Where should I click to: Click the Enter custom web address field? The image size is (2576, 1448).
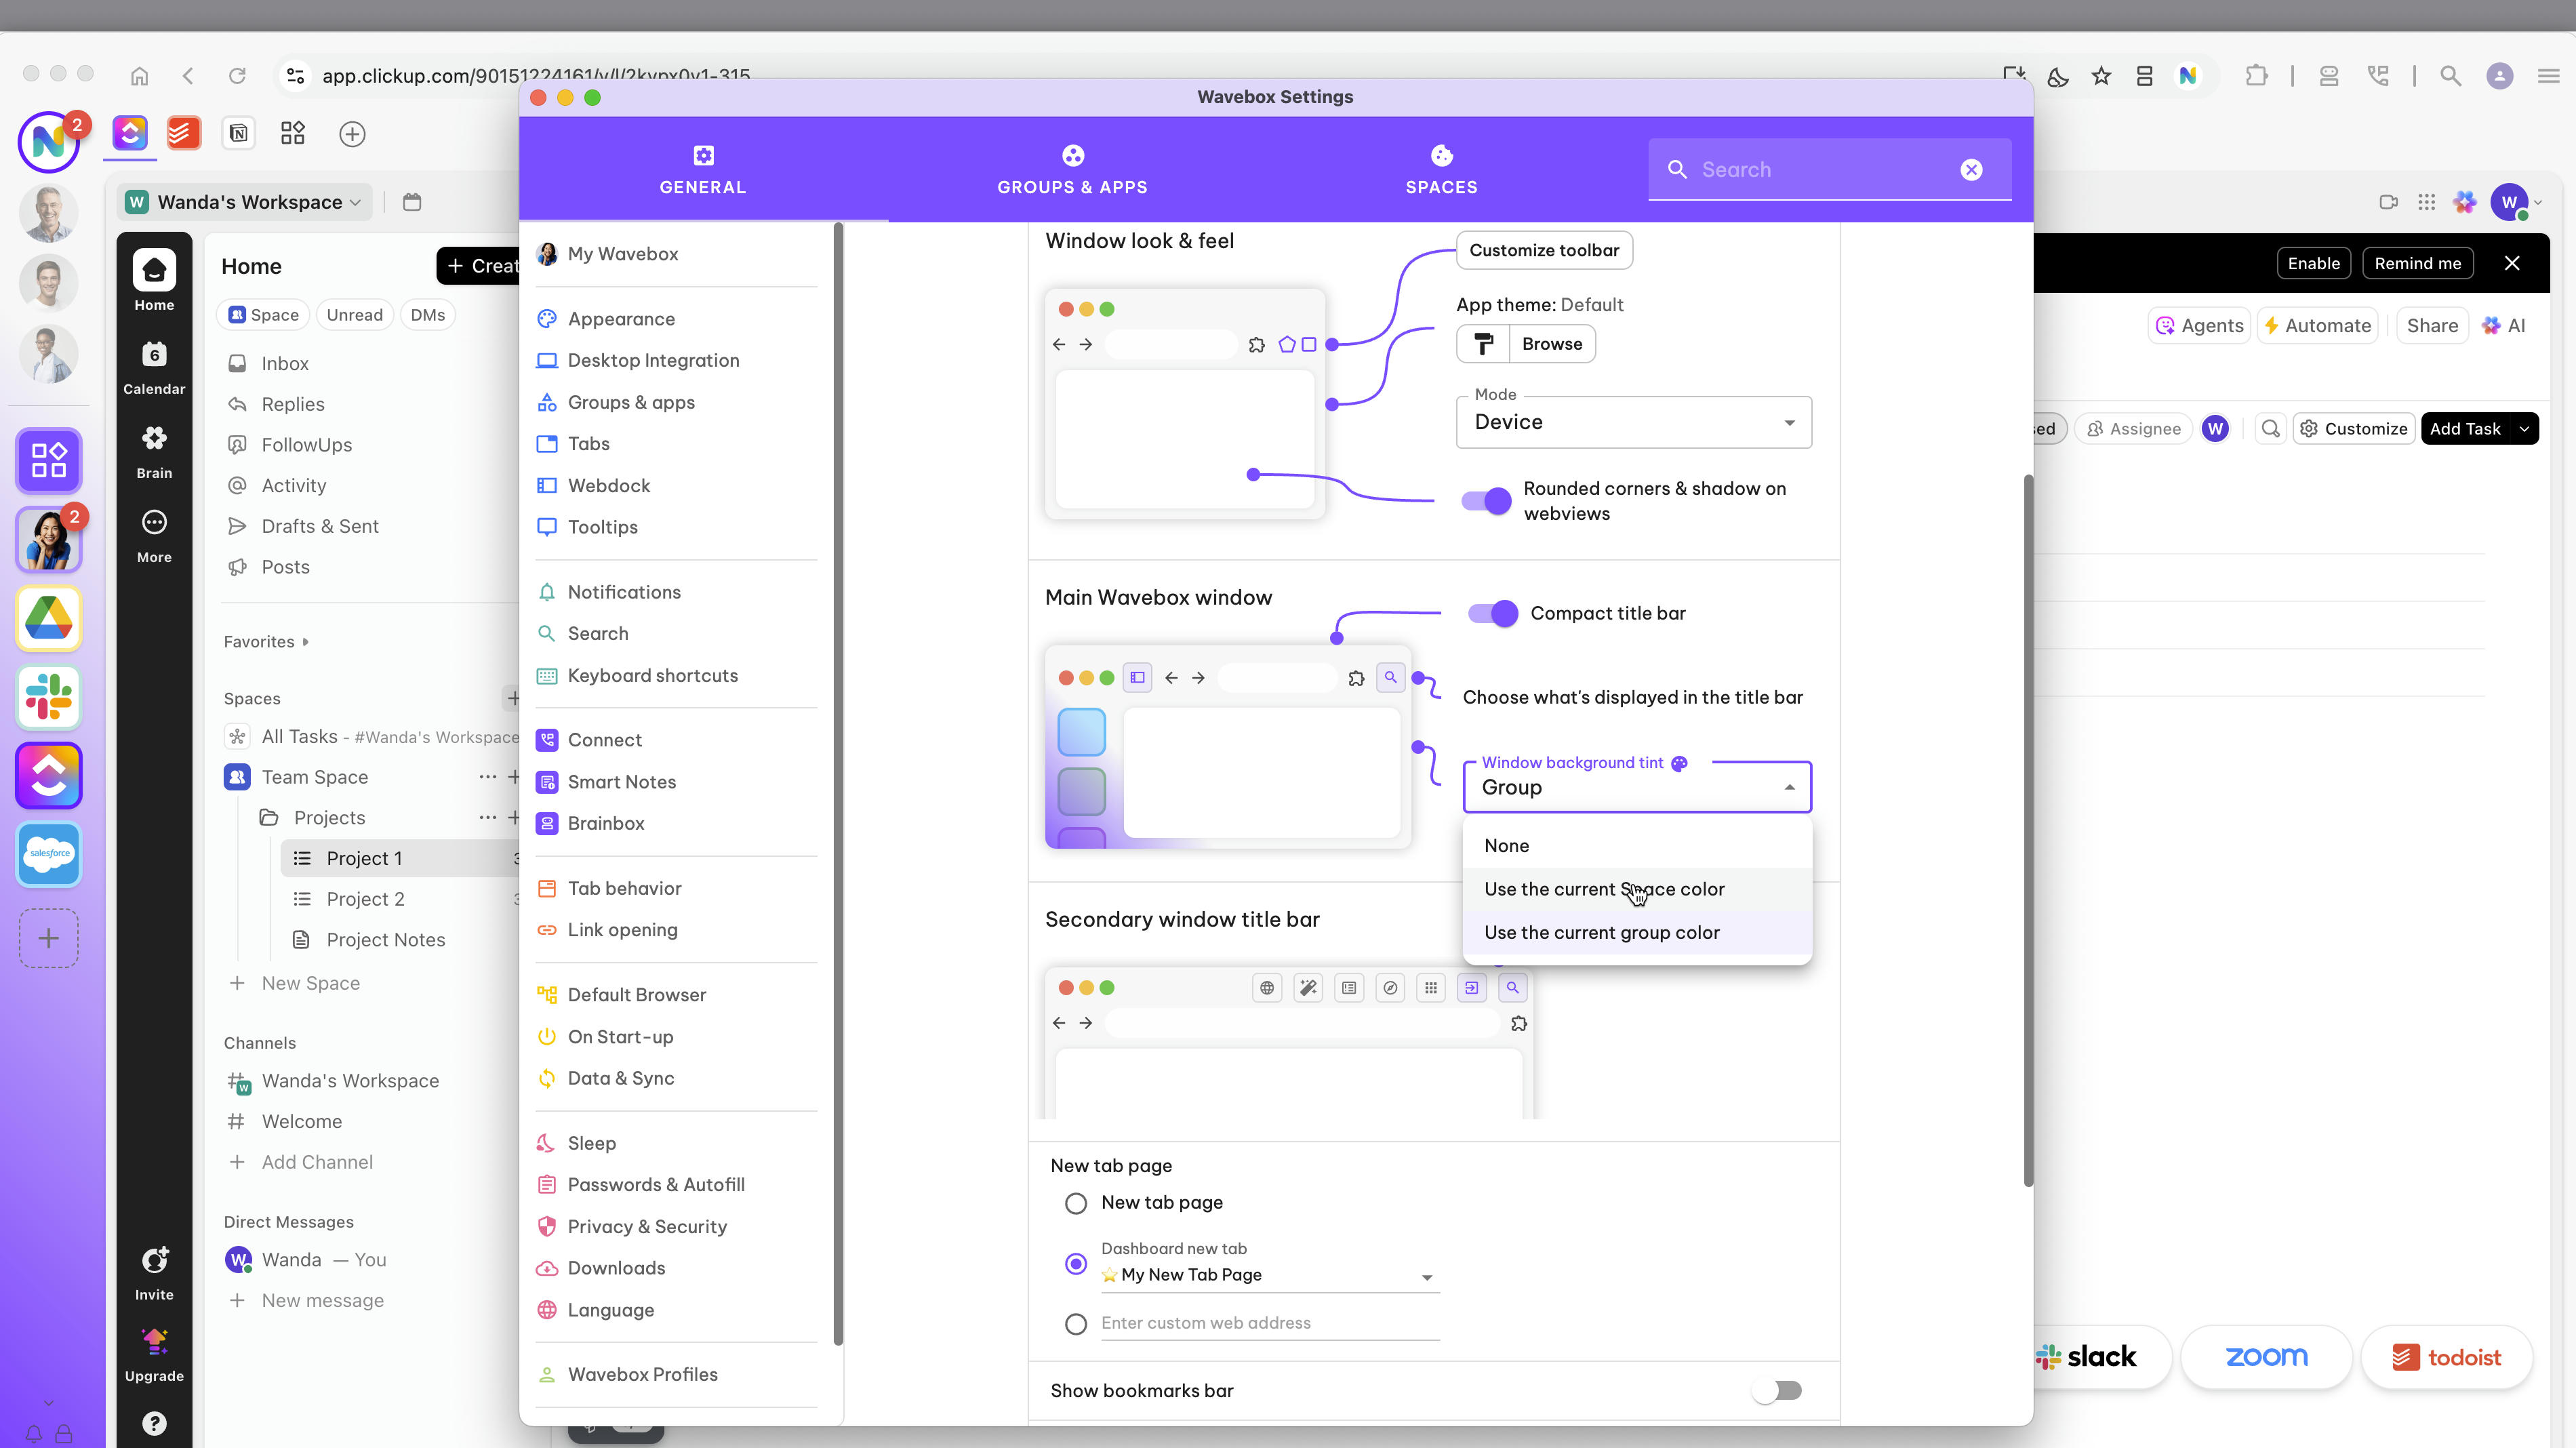pyautogui.click(x=1269, y=1323)
